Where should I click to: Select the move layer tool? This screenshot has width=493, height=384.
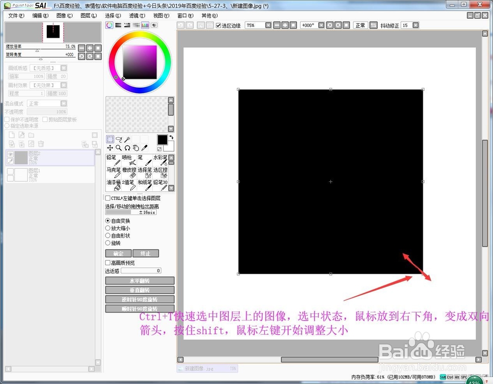(x=110, y=148)
